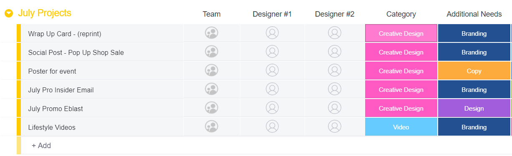Image resolution: width=512 pixels, height=156 pixels.
Task: Assign team icon for Wrap Up Card
Action: tap(212, 33)
